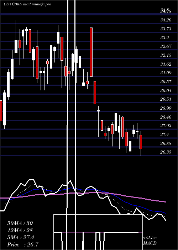The image size is (178, 250).
Task: Click the '50MA : 30' indicator text
Action: point(20,223)
